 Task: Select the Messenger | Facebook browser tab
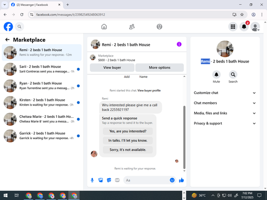[36, 5]
